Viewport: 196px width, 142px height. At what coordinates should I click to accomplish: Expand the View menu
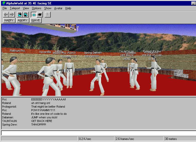tap(26, 8)
